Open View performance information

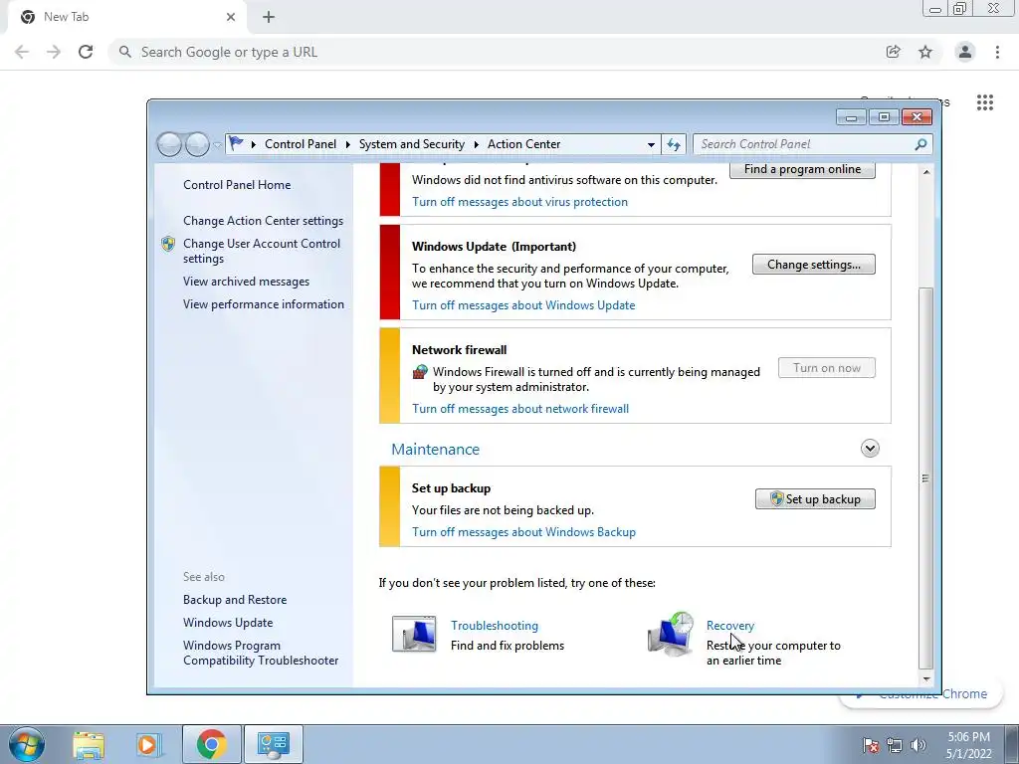(x=263, y=304)
